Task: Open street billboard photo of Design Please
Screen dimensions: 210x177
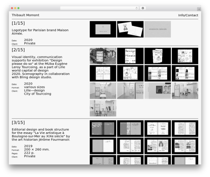Action: [x=103, y=56]
